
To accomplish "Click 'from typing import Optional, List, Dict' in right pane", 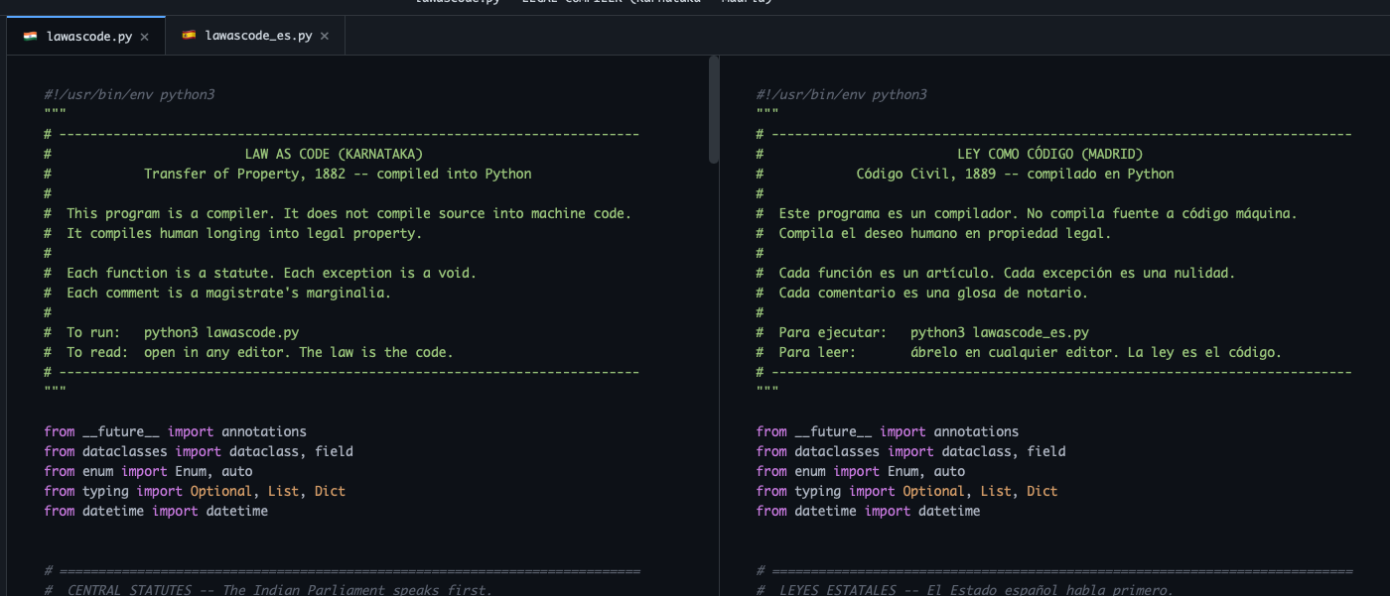I will click(x=906, y=491).
